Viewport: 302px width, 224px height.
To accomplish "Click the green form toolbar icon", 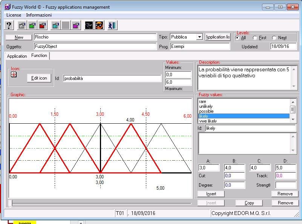I will pyautogui.click(x=32, y=25).
